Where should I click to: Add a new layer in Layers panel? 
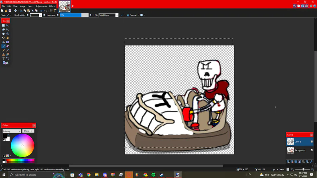click(x=288, y=162)
